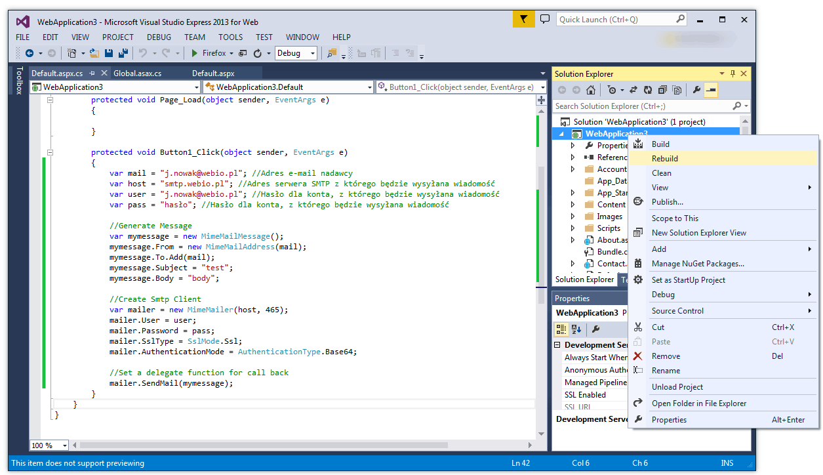Select Remove in the context menu

click(x=723, y=356)
